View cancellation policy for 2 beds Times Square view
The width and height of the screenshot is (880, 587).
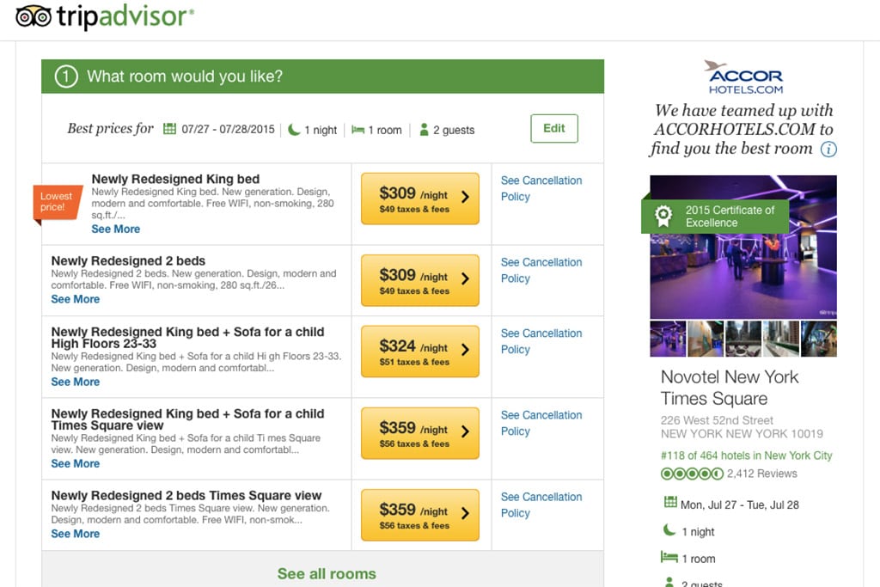pyautogui.click(x=541, y=505)
